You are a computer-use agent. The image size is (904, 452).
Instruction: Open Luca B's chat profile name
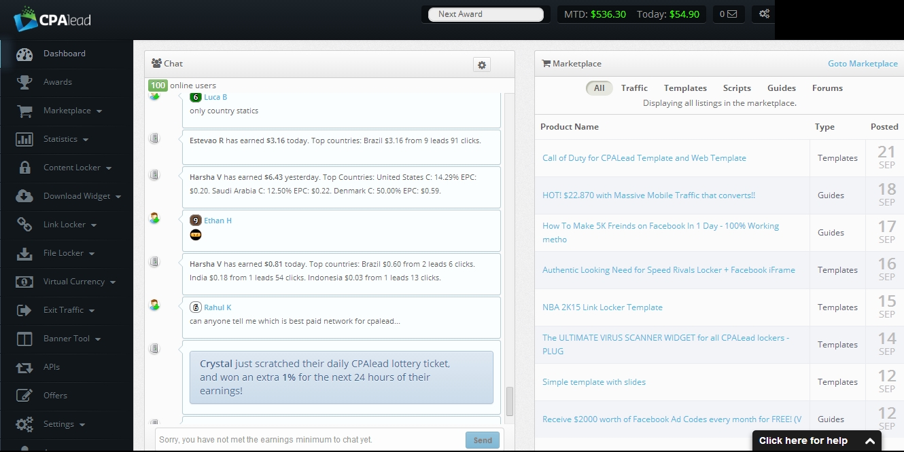[x=215, y=97]
